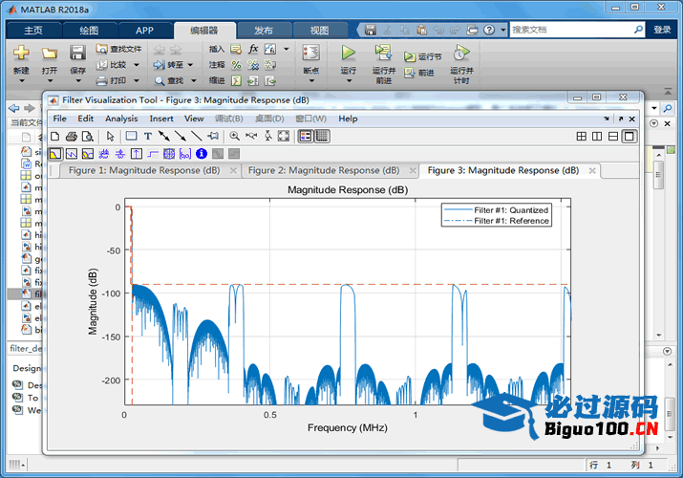Open the Analysis menu
Viewport: 683px width, 478px height.
(x=121, y=119)
